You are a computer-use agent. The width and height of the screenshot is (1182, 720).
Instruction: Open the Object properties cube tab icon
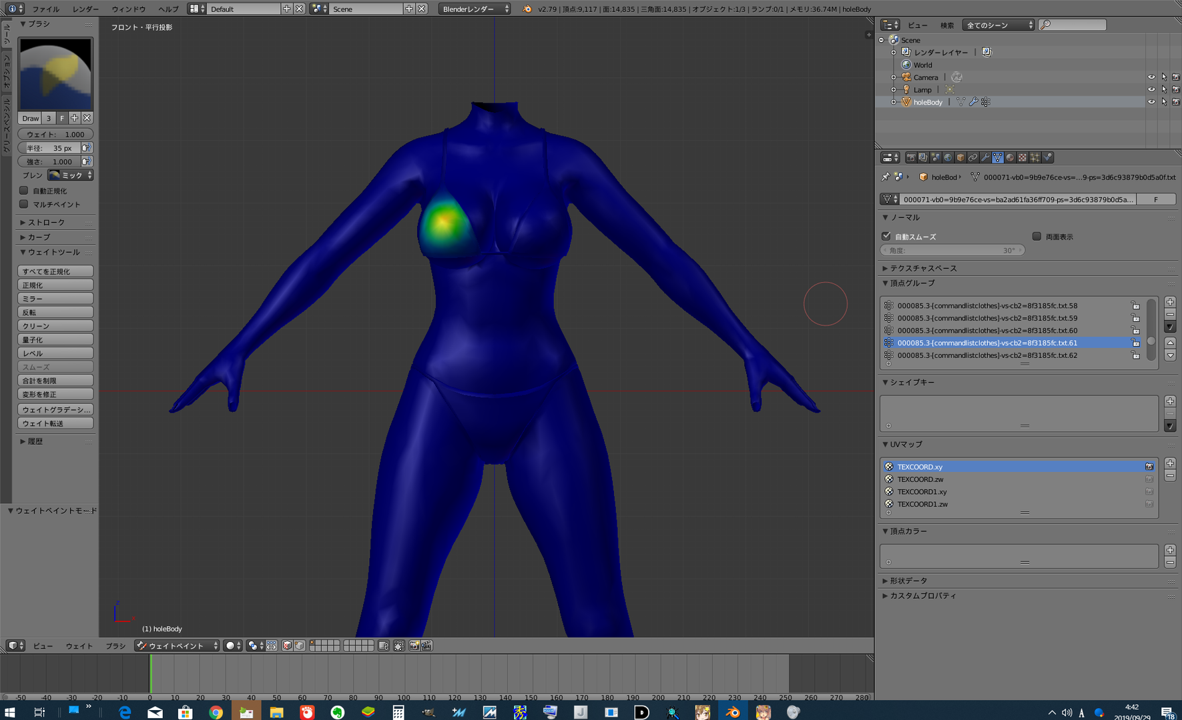pyautogui.click(x=960, y=158)
